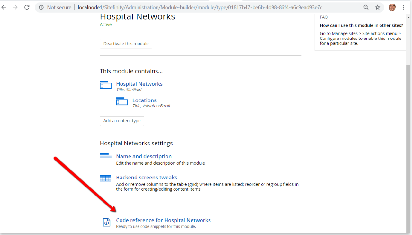Open Backend screens tweaks link
The image size is (412, 235).
coord(147,178)
